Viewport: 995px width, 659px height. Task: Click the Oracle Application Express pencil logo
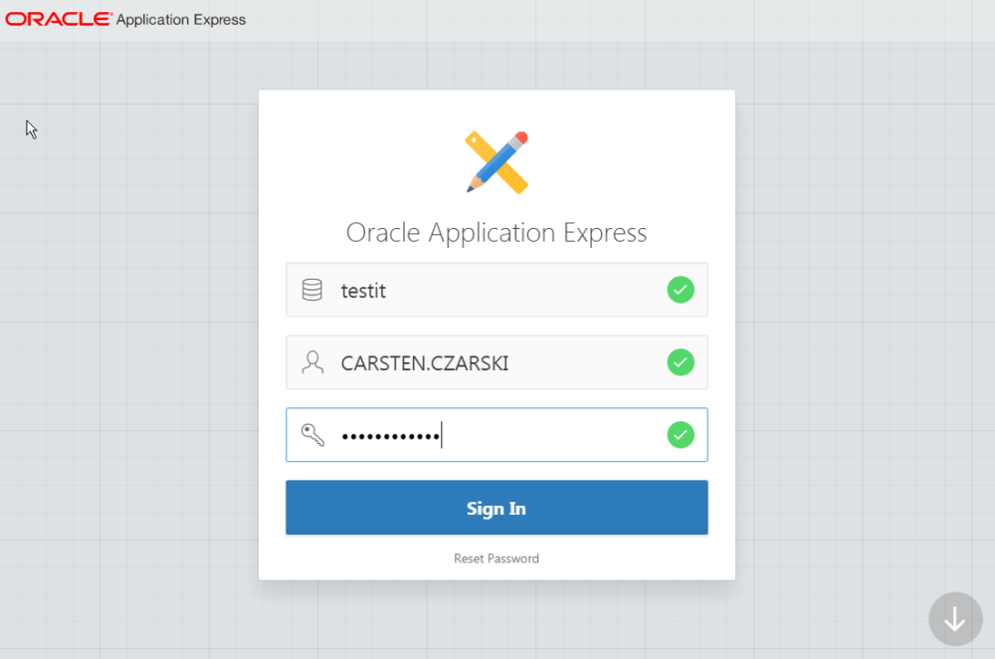click(x=496, y=161)
